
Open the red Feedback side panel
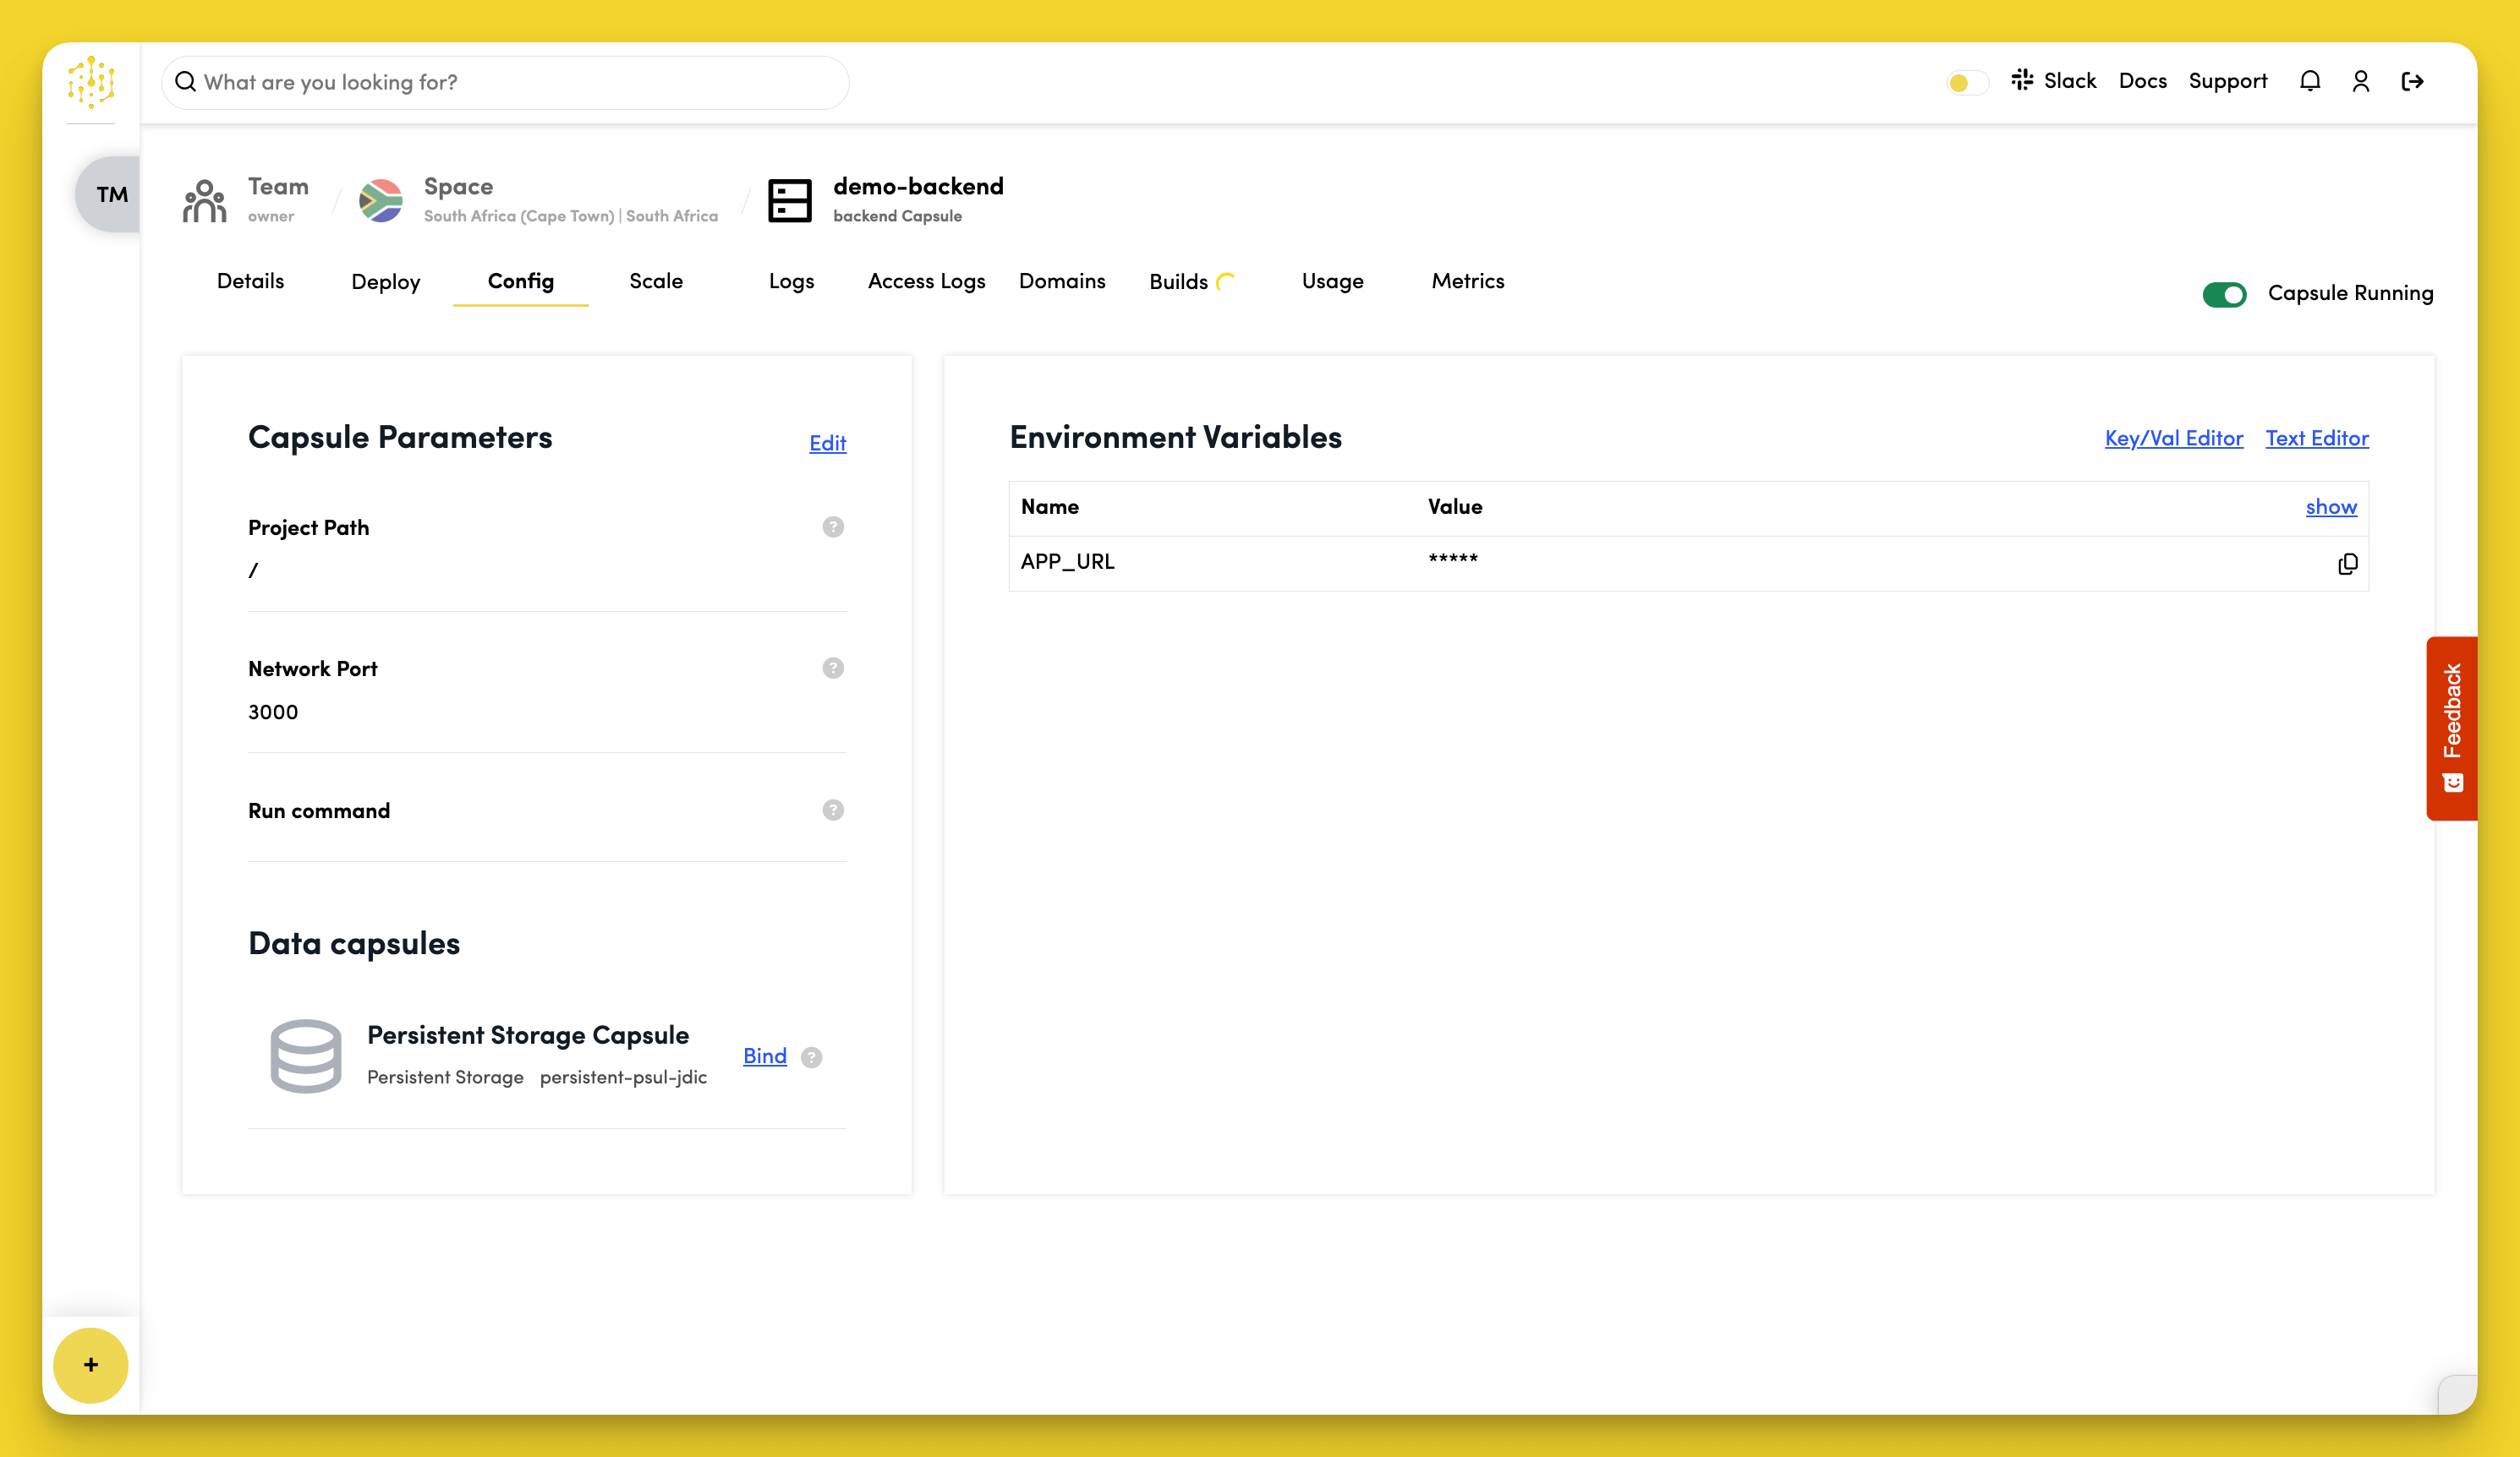[x=2451, y=728]
